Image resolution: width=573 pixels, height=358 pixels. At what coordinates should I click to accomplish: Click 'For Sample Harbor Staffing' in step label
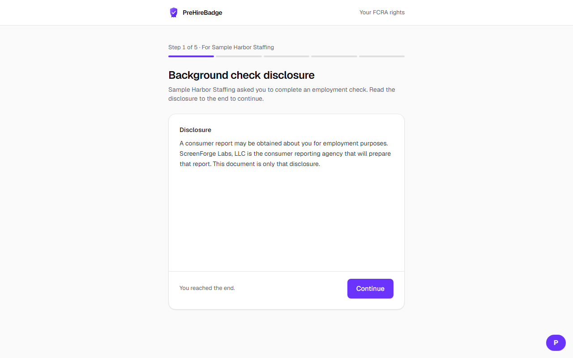point(238,47)
